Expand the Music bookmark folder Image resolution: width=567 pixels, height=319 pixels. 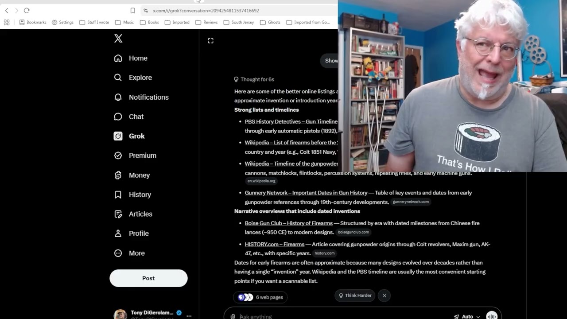click(124, 22)
